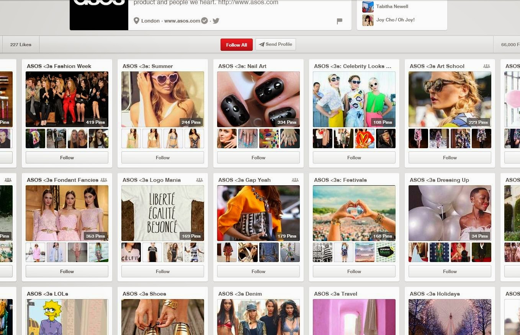Click the group icon on Logo Mania board

pyautogui.click(x=199, y=180)
